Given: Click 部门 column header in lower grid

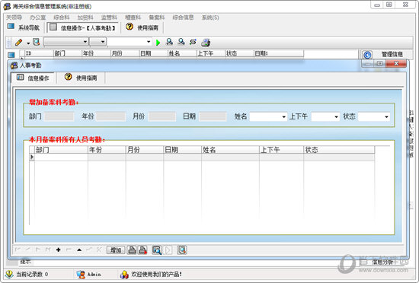Looking at the screenshot, I should 61,150.
